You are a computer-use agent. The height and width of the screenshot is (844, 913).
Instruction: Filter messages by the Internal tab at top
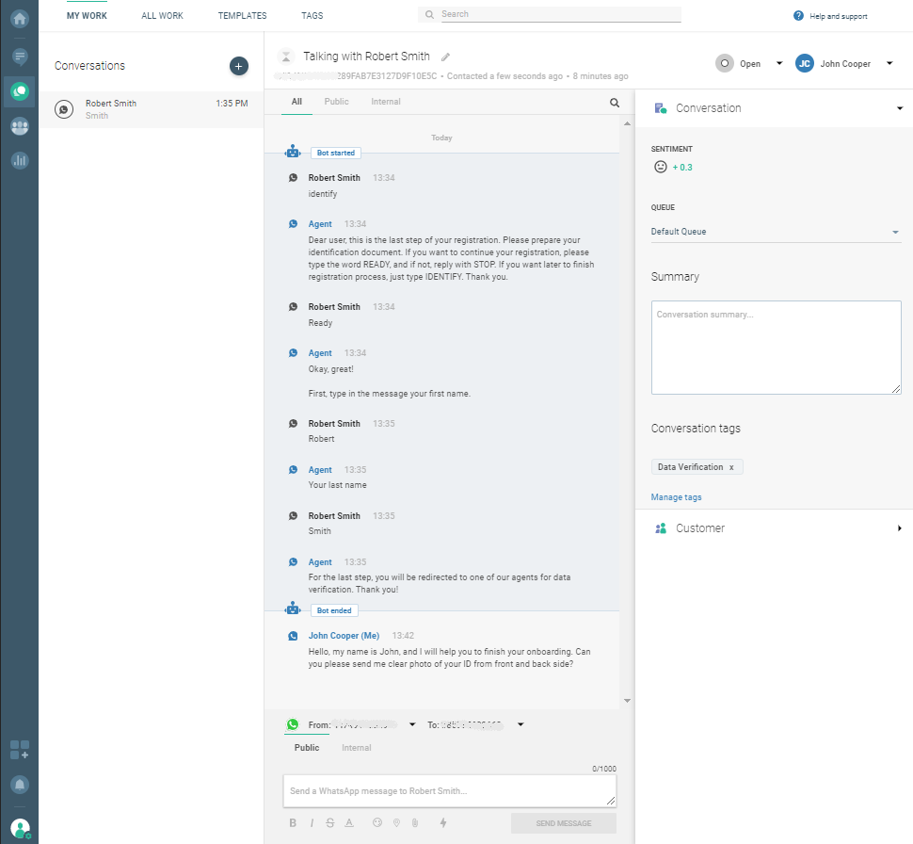(386, 102)
